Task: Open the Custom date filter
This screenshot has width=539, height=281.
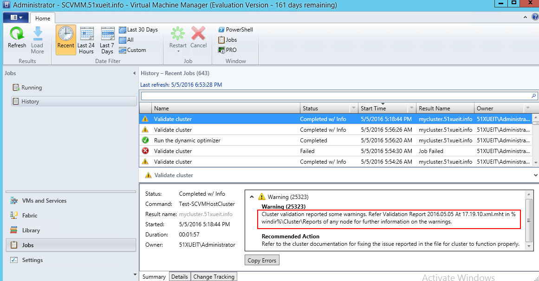Action: [132, 50]
